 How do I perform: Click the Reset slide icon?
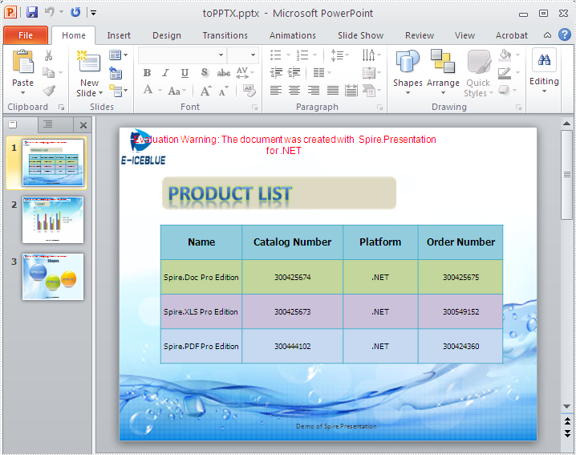click(x=116, y=73)
